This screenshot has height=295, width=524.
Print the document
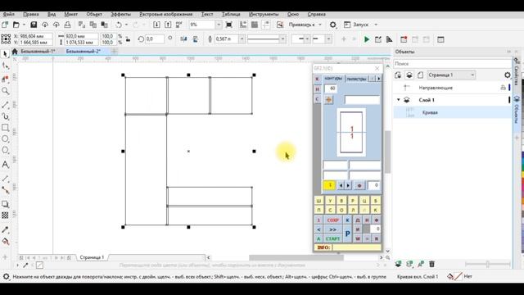(67, 25)
